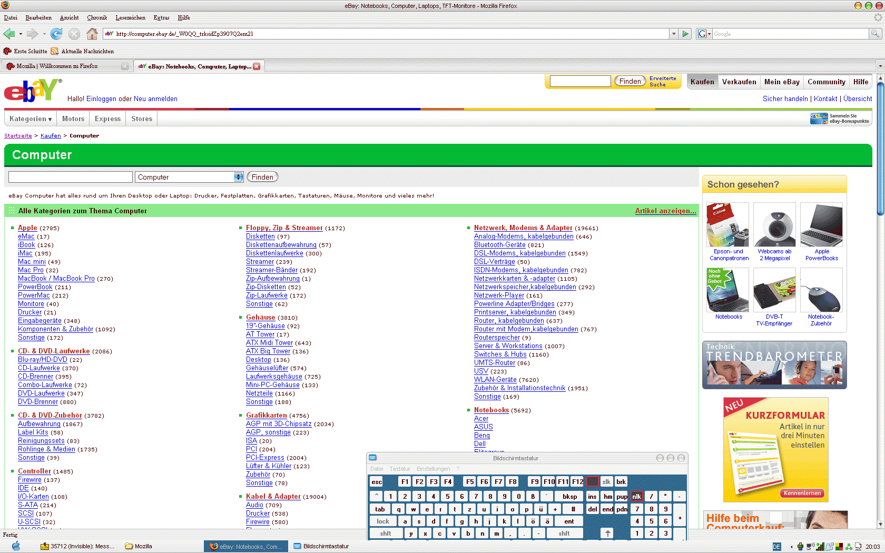885x553 pixels.
Task: Click the green Go arrow beside URL bar
Action: click(685, 34)
